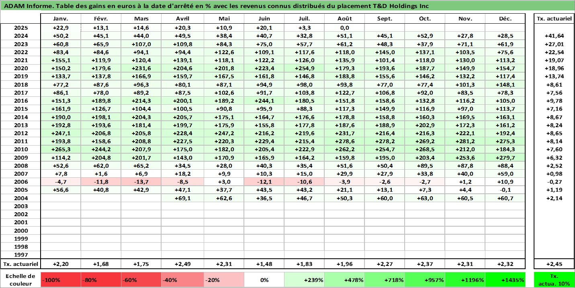
Task: Select the overall actuarial rate '+2,45'
Action: tap(554, 264)
